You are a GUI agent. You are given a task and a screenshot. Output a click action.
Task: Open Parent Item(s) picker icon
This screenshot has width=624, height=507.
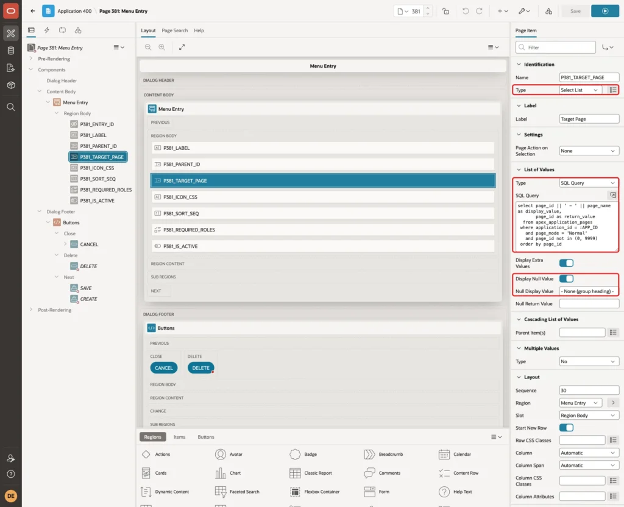(613, 332)
